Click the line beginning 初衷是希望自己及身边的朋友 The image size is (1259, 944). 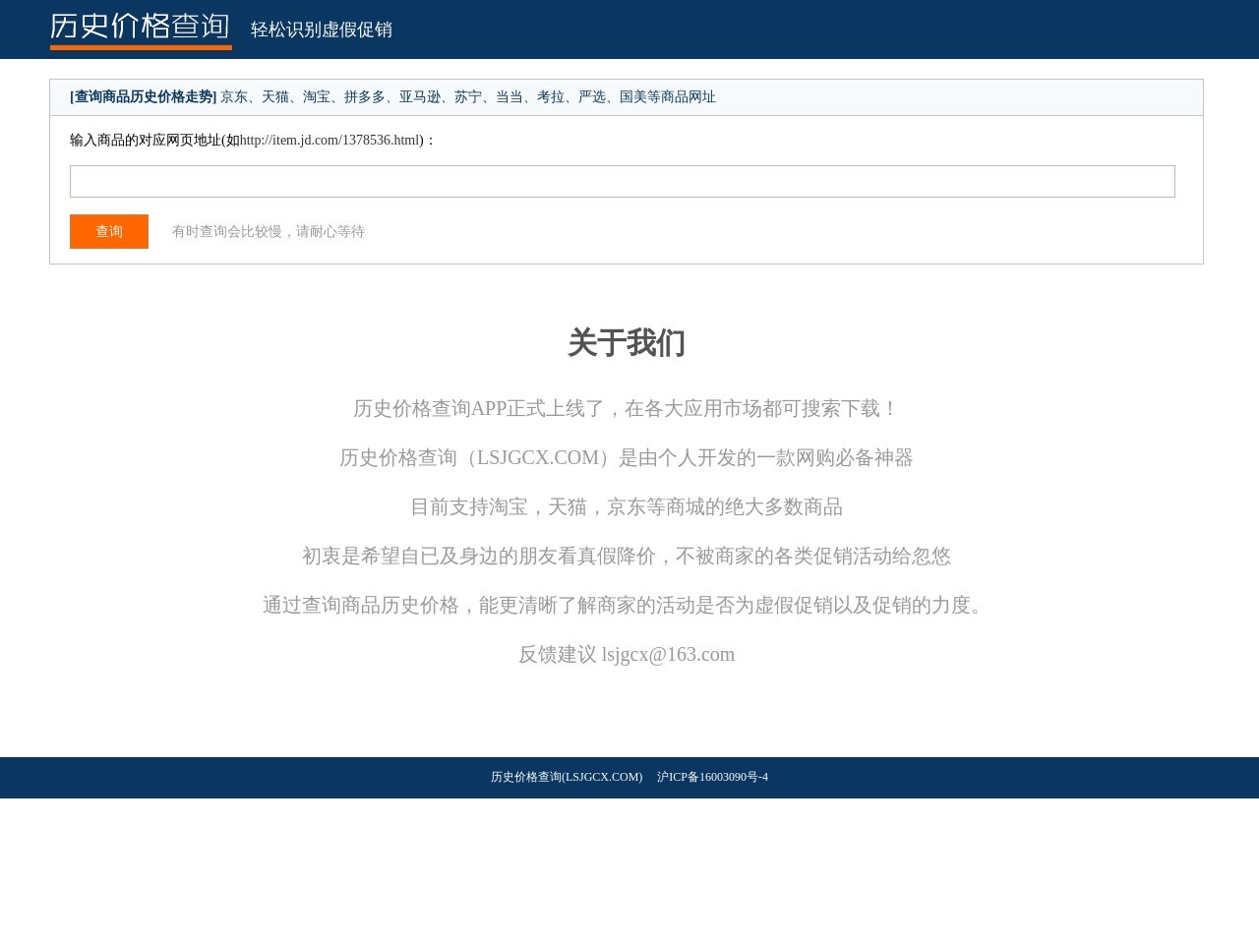coord(627,556)
